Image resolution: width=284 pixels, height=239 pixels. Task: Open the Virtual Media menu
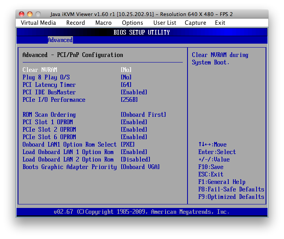click(x=38, y=23)
